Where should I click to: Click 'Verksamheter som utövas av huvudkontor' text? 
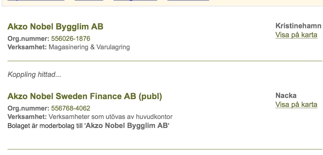tap(110, 117)
